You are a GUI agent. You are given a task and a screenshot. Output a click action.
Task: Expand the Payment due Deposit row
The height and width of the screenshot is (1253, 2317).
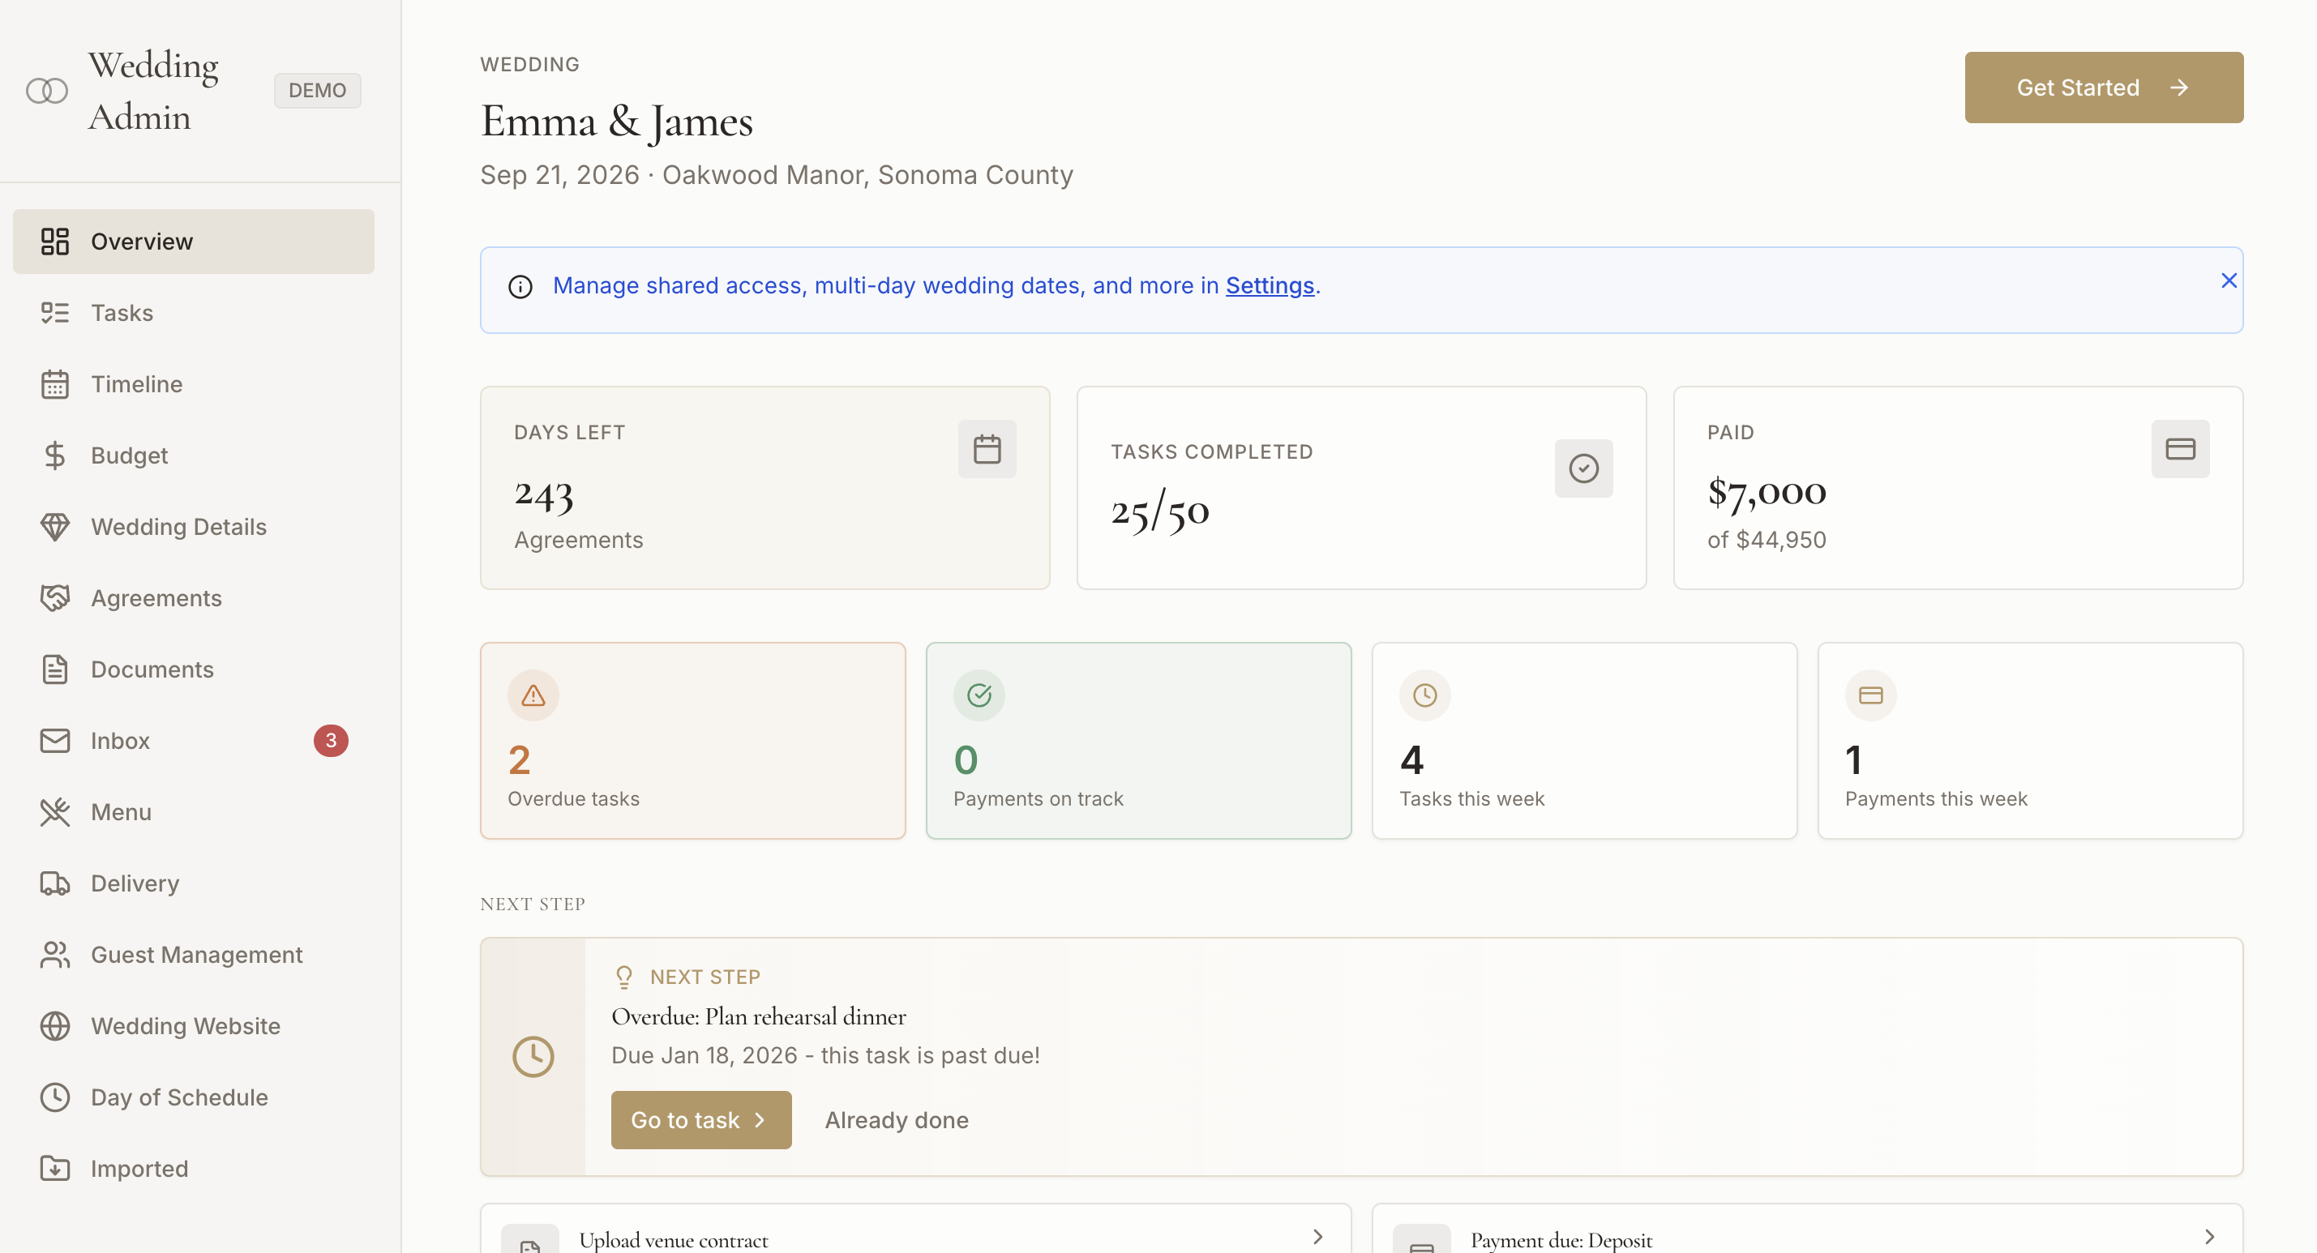2208,1236
